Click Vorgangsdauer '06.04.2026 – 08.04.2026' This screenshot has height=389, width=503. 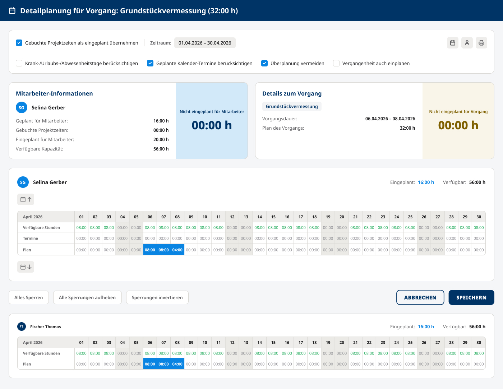tap(390, 119)
